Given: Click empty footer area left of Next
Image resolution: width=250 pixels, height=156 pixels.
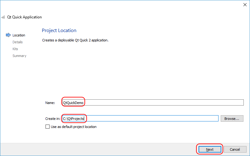Looking at the screenshot, I should coord(94,149).
